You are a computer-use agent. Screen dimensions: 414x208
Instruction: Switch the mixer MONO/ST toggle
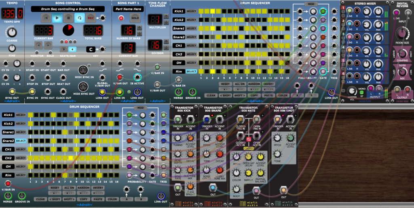click(361, 92)
